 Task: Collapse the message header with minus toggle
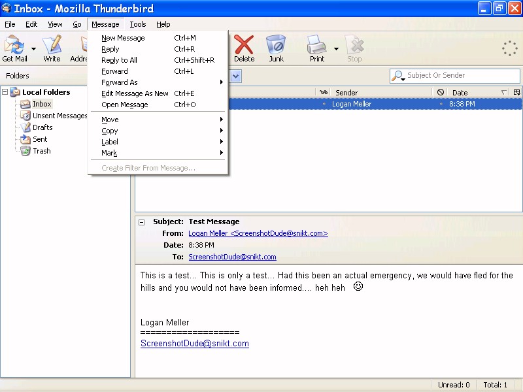142,222
